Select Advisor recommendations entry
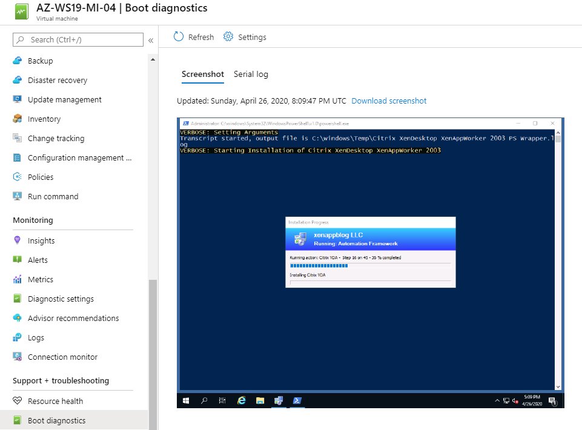Image resolution: width=582 pixels, height=430 pixels. click(x=73, y=318)
